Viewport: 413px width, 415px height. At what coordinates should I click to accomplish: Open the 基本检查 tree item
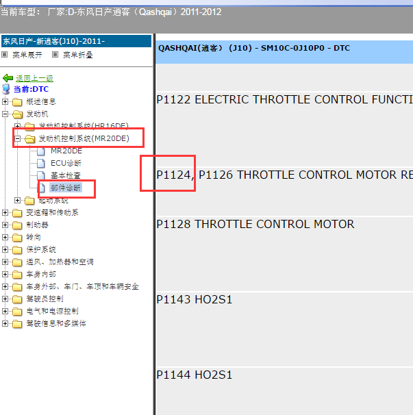(x=66, y=175)
